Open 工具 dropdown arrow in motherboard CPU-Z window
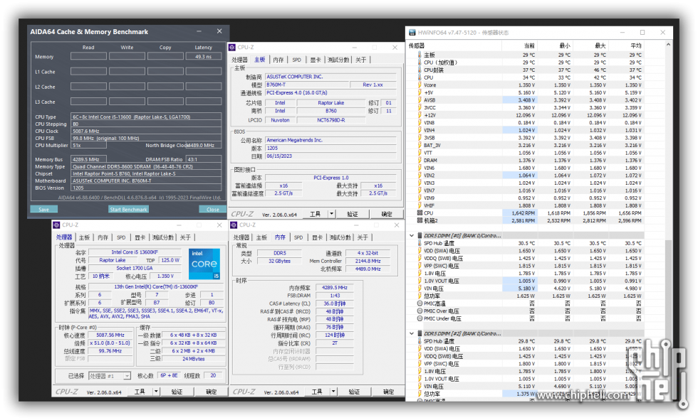The image size is (698, 420). pyautogui.click(x=332, y=214)
